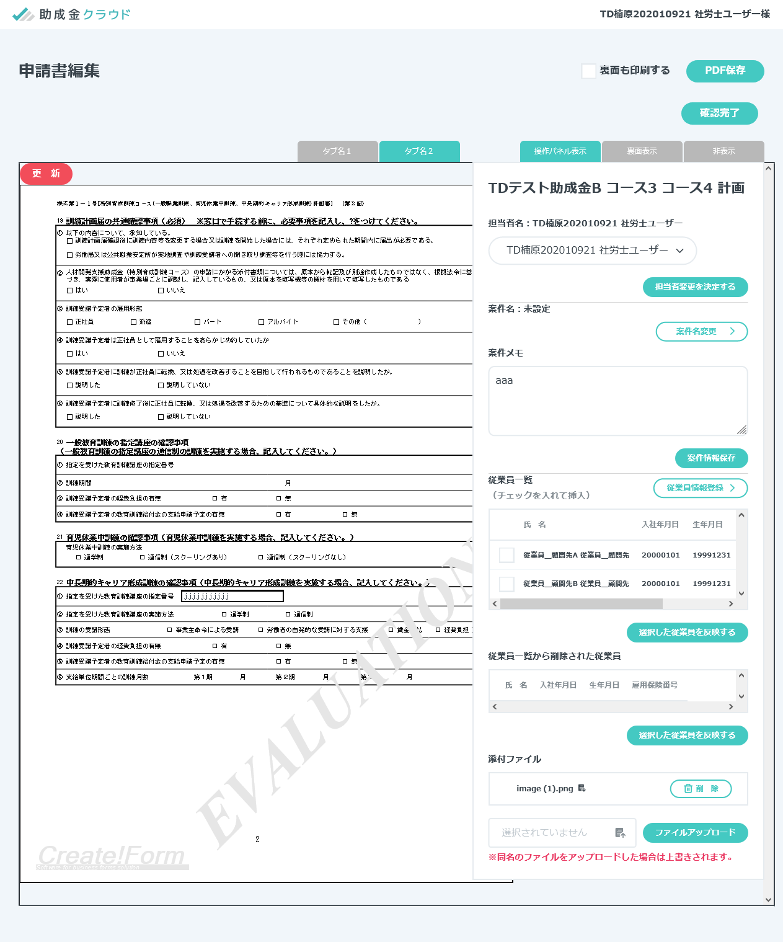The height and width of the screenshot is (942, 783).
Task: Click the chevron arrow on 案件名変更
Action: [732, 331]
